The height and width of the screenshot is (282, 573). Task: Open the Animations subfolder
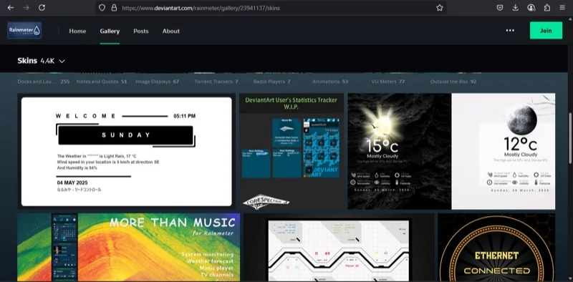click(x=330, y=82)
